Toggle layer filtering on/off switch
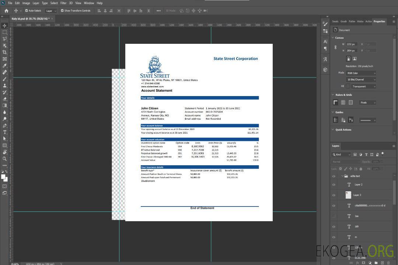 [x=383, y=154]
